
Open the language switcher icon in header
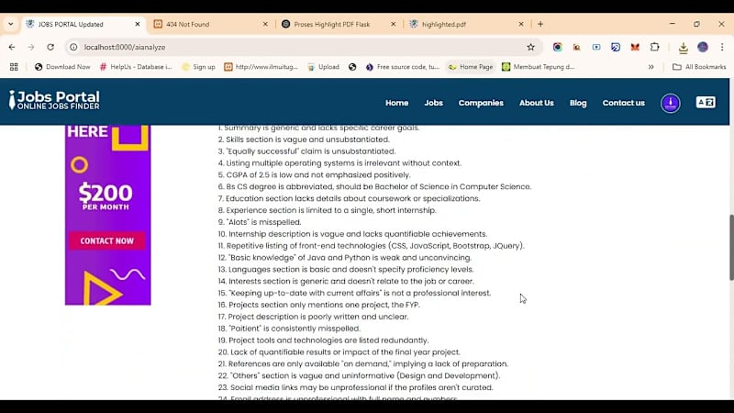706,102
